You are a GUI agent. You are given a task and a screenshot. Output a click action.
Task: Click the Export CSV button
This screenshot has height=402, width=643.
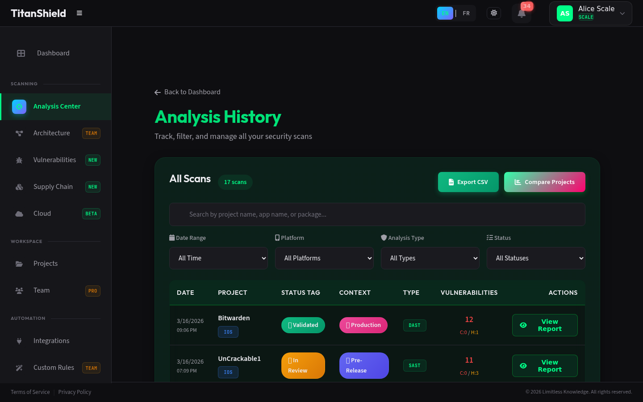468,182
